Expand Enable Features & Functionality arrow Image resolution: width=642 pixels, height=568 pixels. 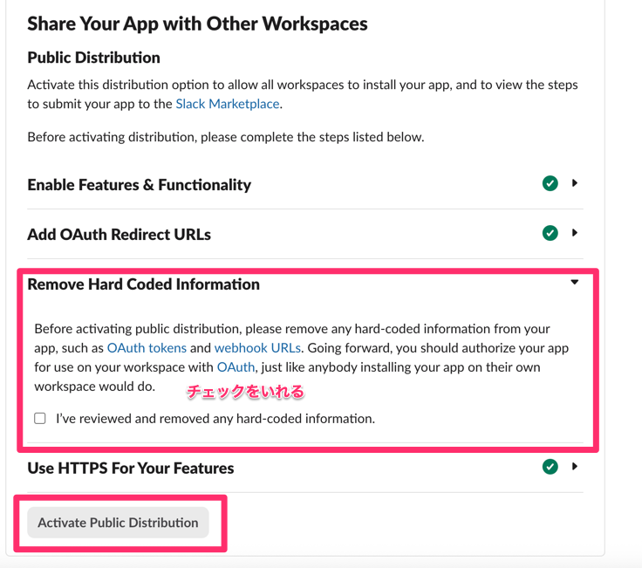pyautogui.click(x=575, y=183)
